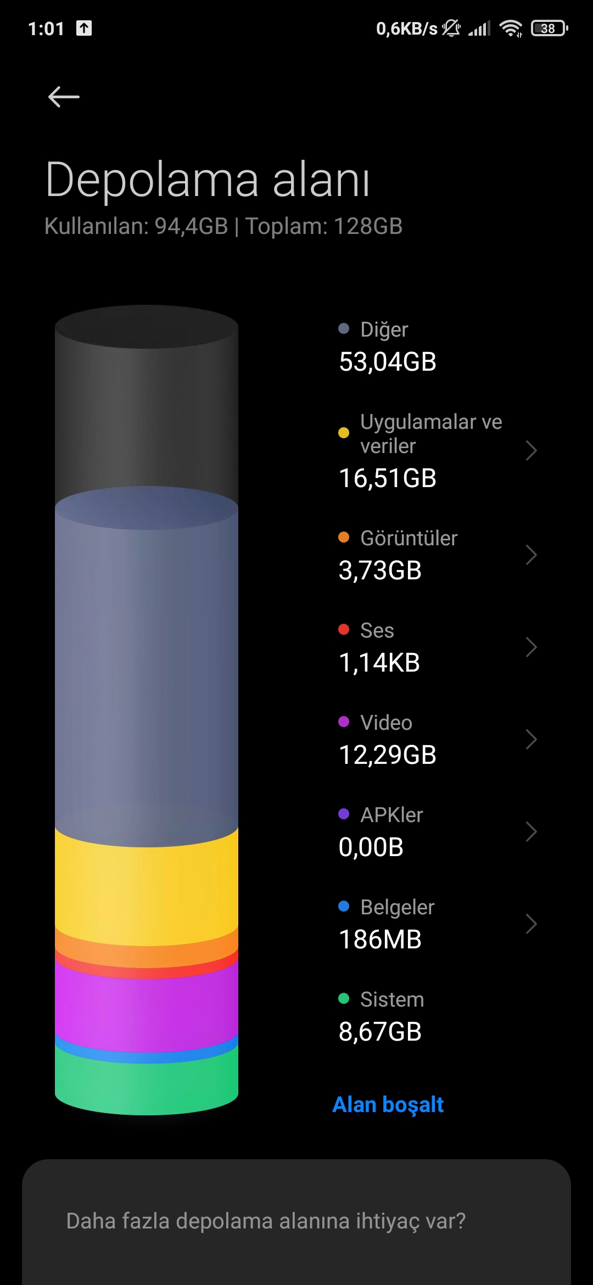Tap the Alan boşalt link
The width and height of the screenshot is (593, 1285).
[x=388, y=1104]
